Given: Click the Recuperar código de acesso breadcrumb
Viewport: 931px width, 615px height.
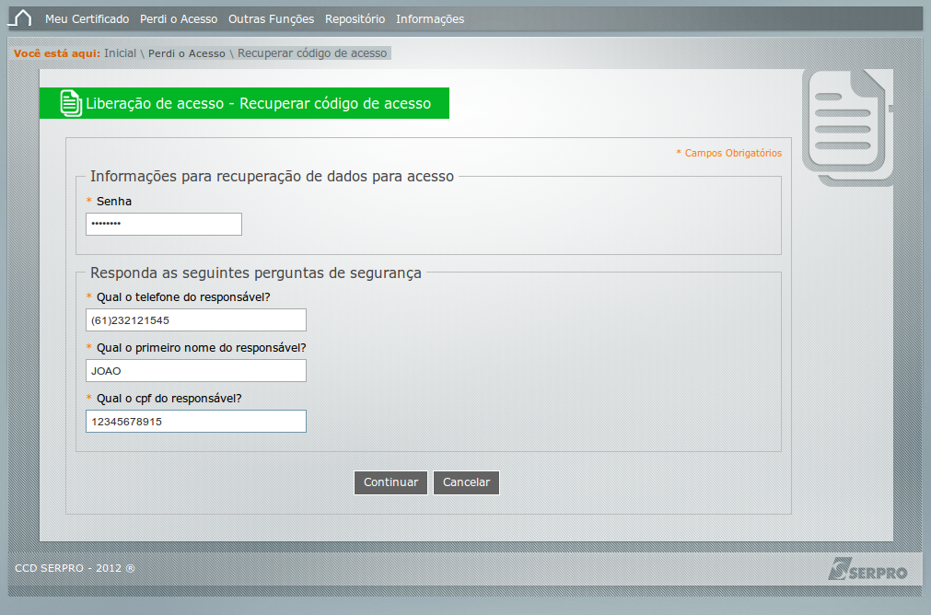Looking at the screenshot, I should (x=312, y=53).
